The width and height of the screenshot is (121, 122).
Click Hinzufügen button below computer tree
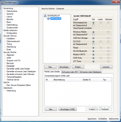64,67
